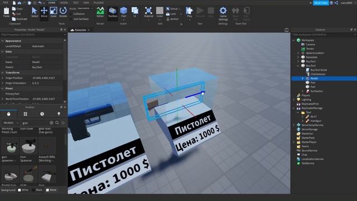Click the Toolbox search magnifier icon
Viewport: 357px width, 201px height.
57,123
